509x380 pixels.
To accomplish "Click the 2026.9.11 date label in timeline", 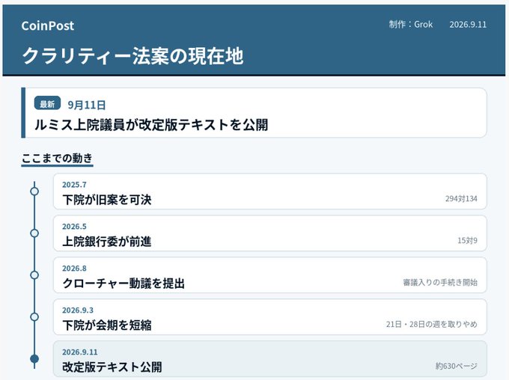I will [80, 352].
